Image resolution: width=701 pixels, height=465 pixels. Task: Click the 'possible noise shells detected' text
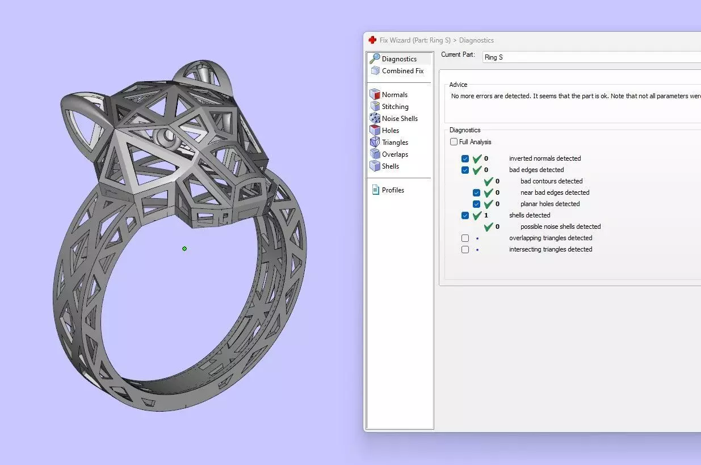pos(560,227)
